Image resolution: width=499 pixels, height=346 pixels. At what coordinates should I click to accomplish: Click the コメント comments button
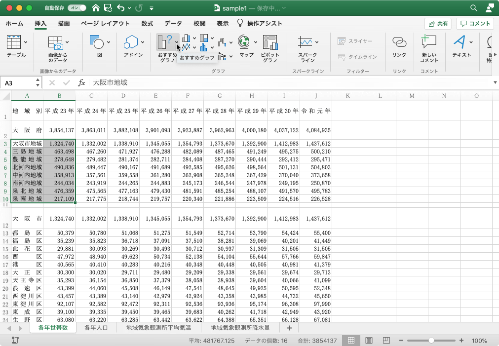[x=475, y=24]
